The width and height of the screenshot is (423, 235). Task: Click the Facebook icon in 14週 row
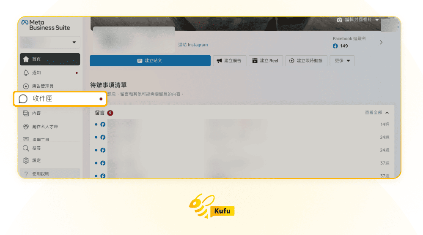(103, 124)
